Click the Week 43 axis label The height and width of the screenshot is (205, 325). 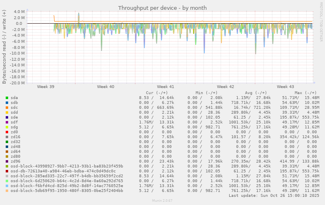tap(285, 87)
